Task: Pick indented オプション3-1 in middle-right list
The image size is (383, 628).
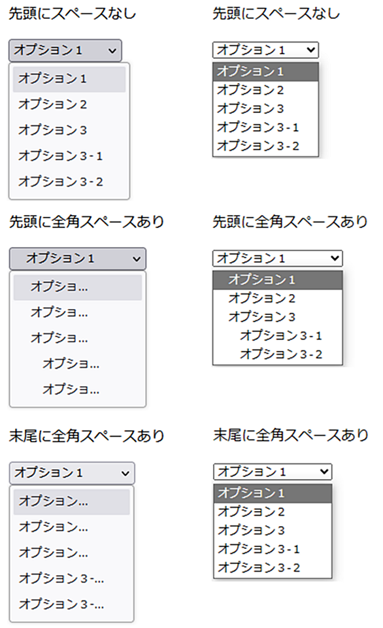Action: (x=278, y=336)
